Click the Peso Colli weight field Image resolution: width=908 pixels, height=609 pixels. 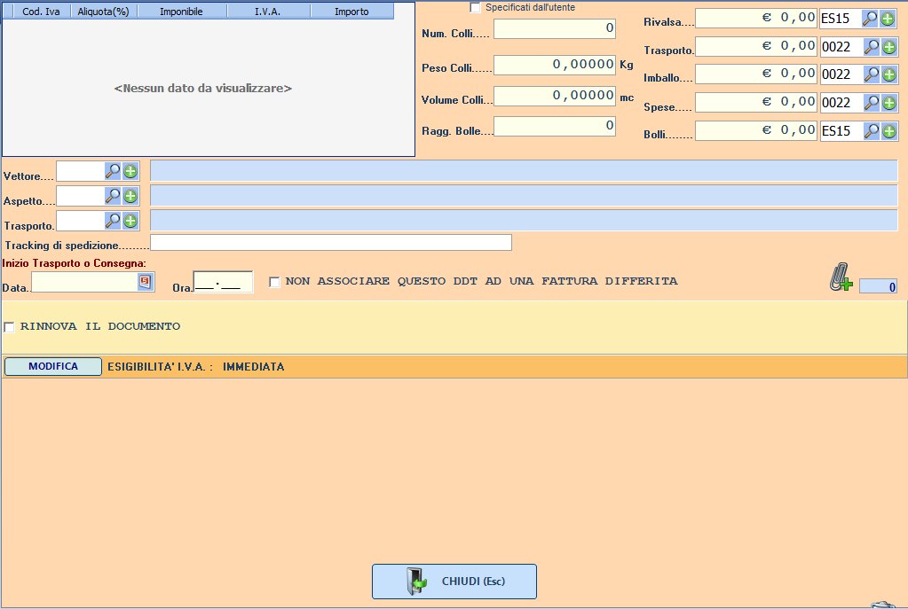[554, 66]
